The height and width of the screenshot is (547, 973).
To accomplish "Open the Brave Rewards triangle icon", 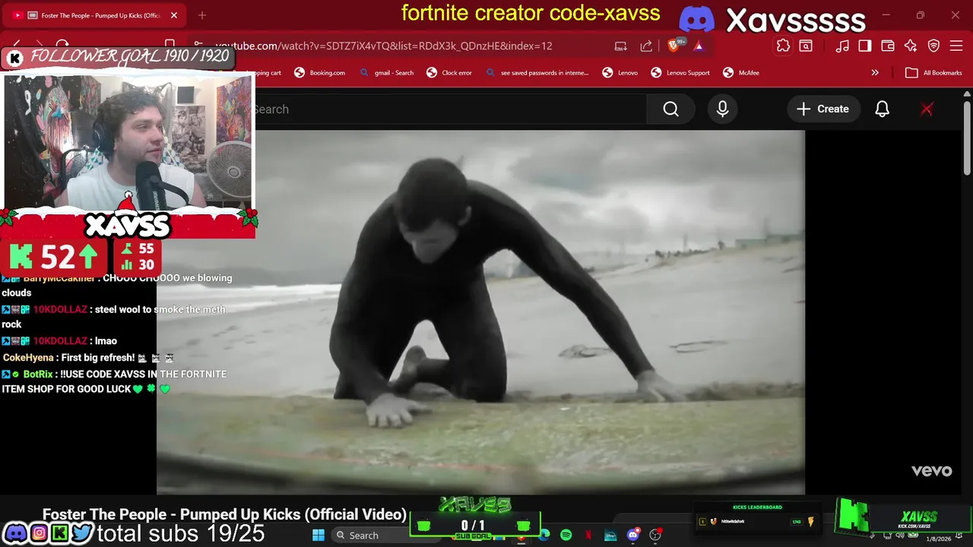I will point(699,46).
